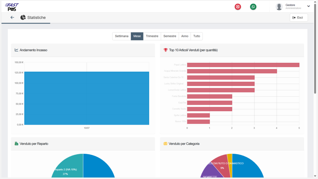Go back using the left arrow
The image size is (318, 179).
point(12,18)
